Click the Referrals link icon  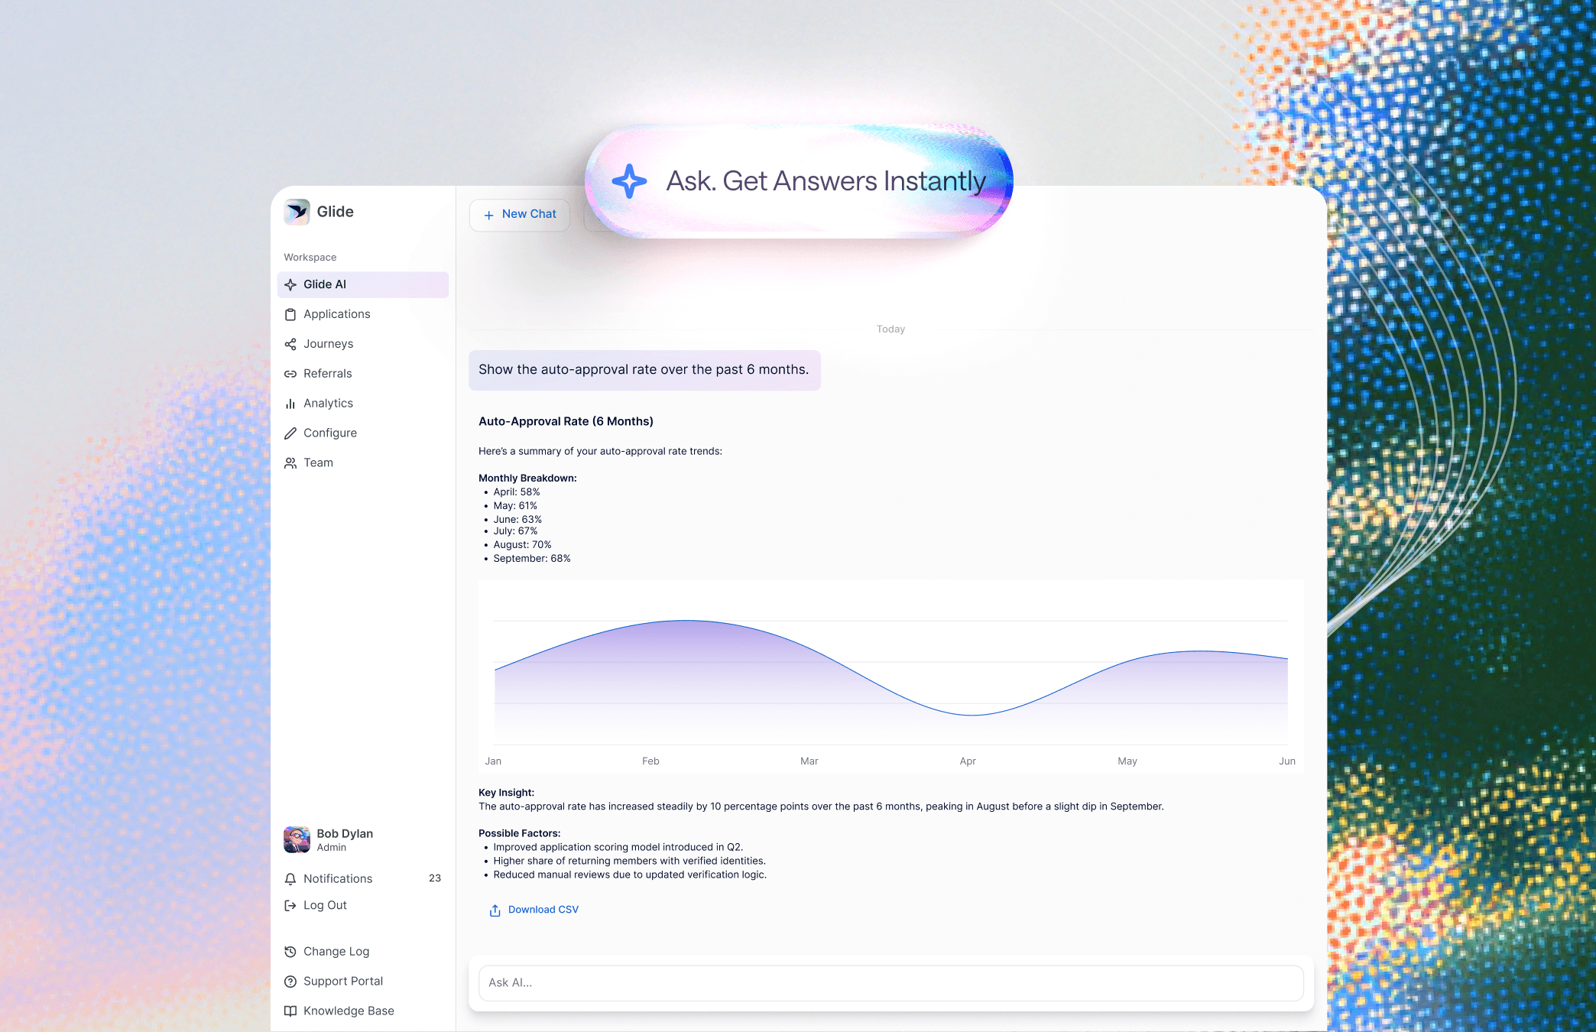[290, 374]
